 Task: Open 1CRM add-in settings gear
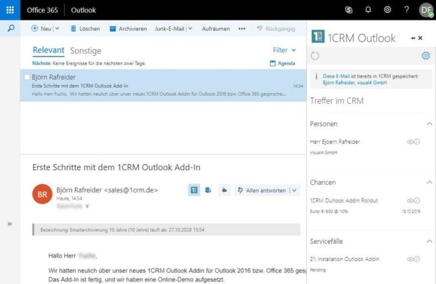[425, 56]
